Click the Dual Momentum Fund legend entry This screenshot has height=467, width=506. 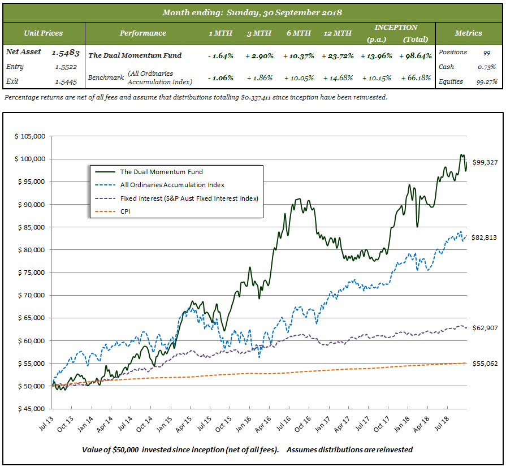point(161,172)
